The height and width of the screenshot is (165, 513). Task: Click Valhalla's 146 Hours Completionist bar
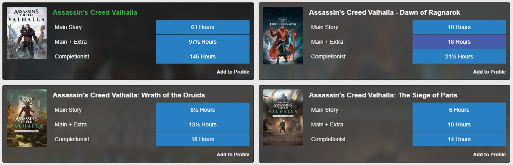tap(202, 56)
